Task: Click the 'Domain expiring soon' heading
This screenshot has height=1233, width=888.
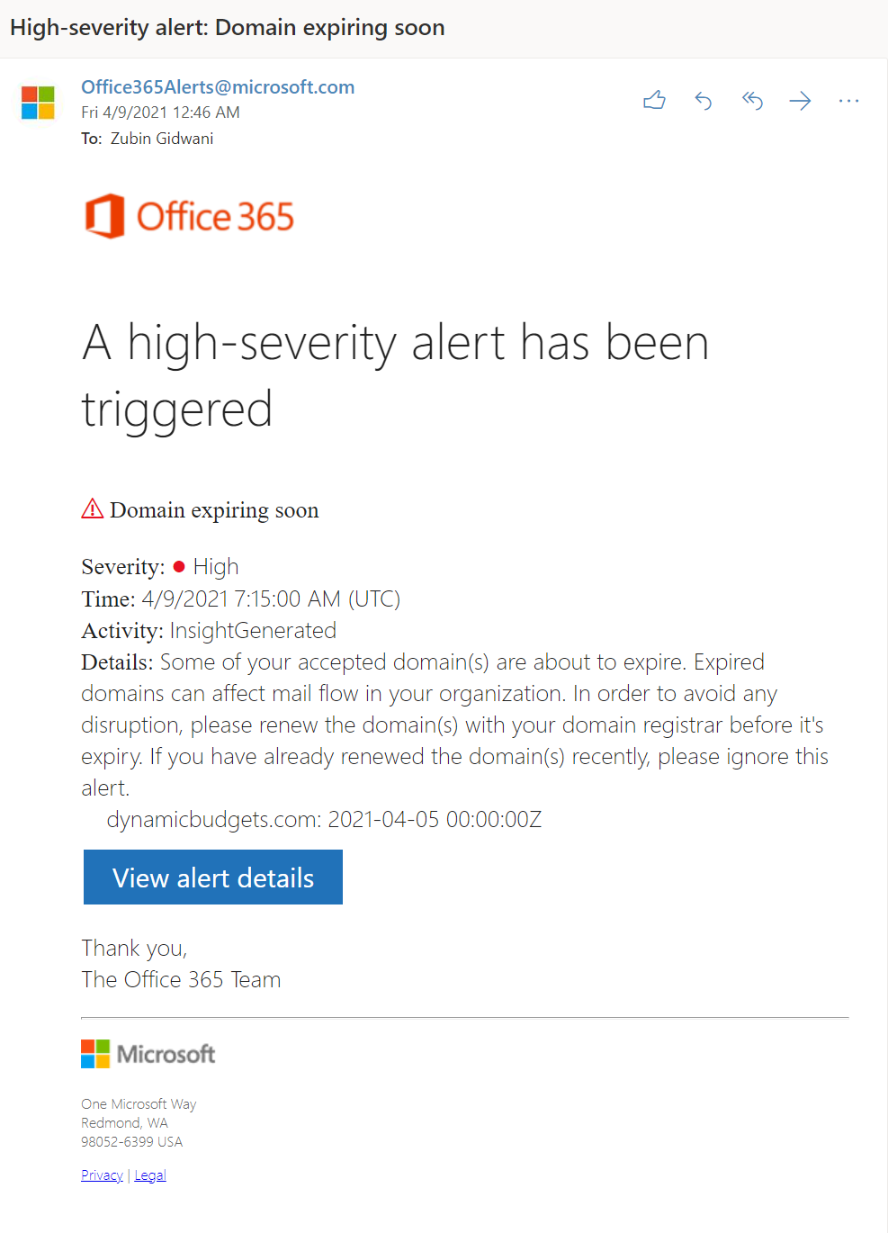Action: point(214,510)
